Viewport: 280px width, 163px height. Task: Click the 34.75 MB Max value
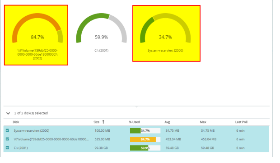(x=208, y=130)
